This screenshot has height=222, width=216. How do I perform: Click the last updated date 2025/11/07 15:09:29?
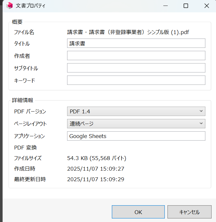(x=96, y=179)
